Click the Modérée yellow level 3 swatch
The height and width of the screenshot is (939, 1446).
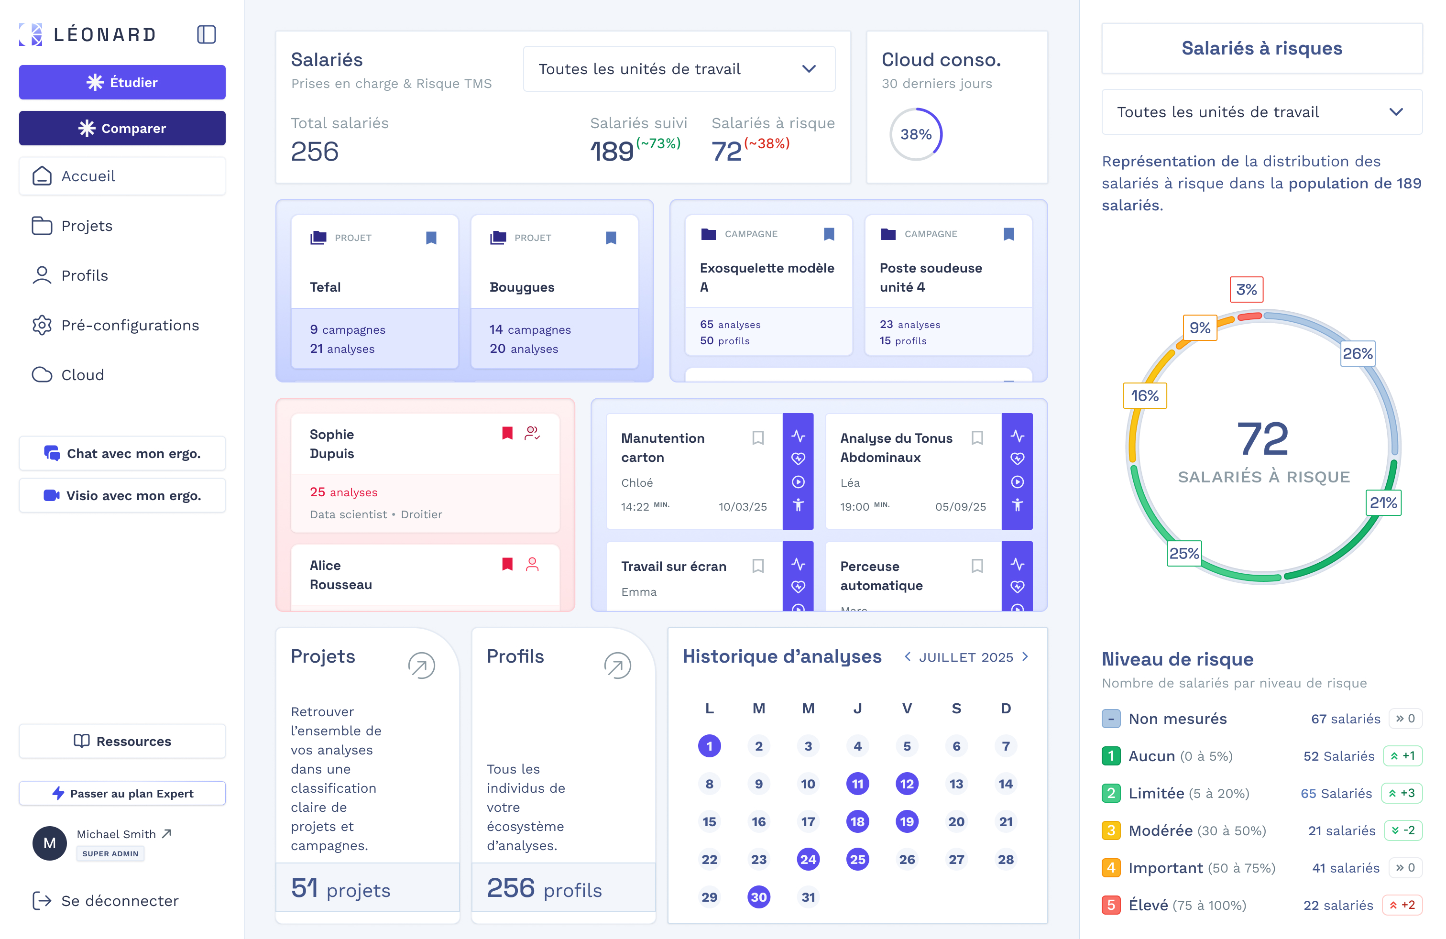pyautogui.click(x=1111, y=830)
